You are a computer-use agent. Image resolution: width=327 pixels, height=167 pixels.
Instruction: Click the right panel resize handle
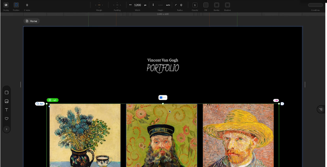(x=305, y=84)
